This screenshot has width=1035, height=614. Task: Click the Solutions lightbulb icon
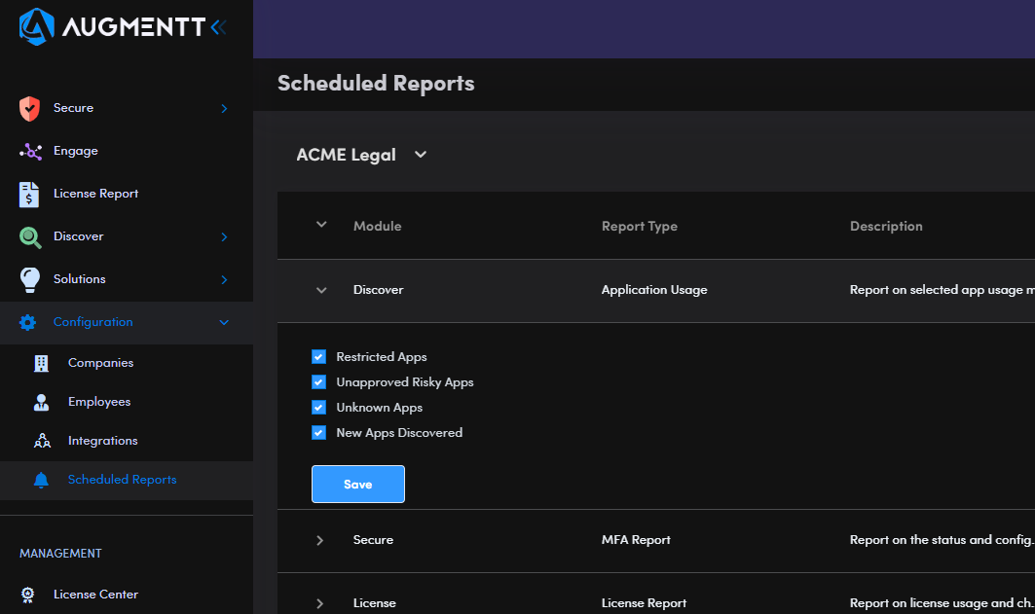(30, 279)
